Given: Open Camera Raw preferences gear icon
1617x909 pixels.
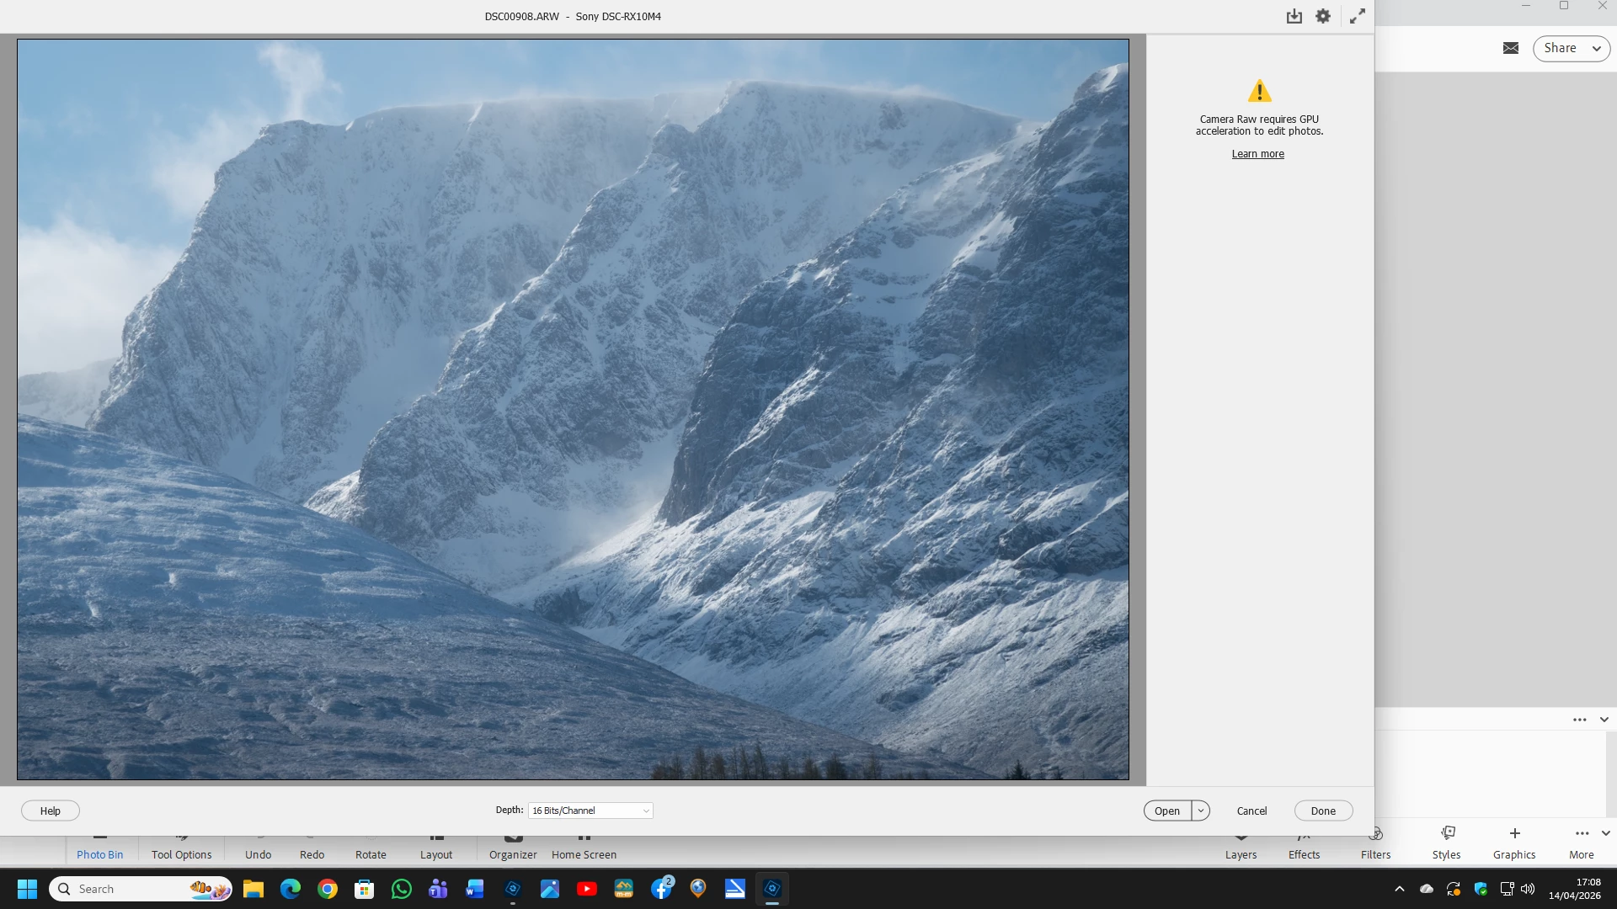Looking at the screenshot, I should [x=1323, y=16].
